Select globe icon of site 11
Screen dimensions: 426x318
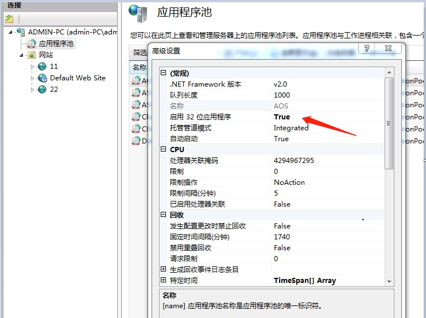42,66
